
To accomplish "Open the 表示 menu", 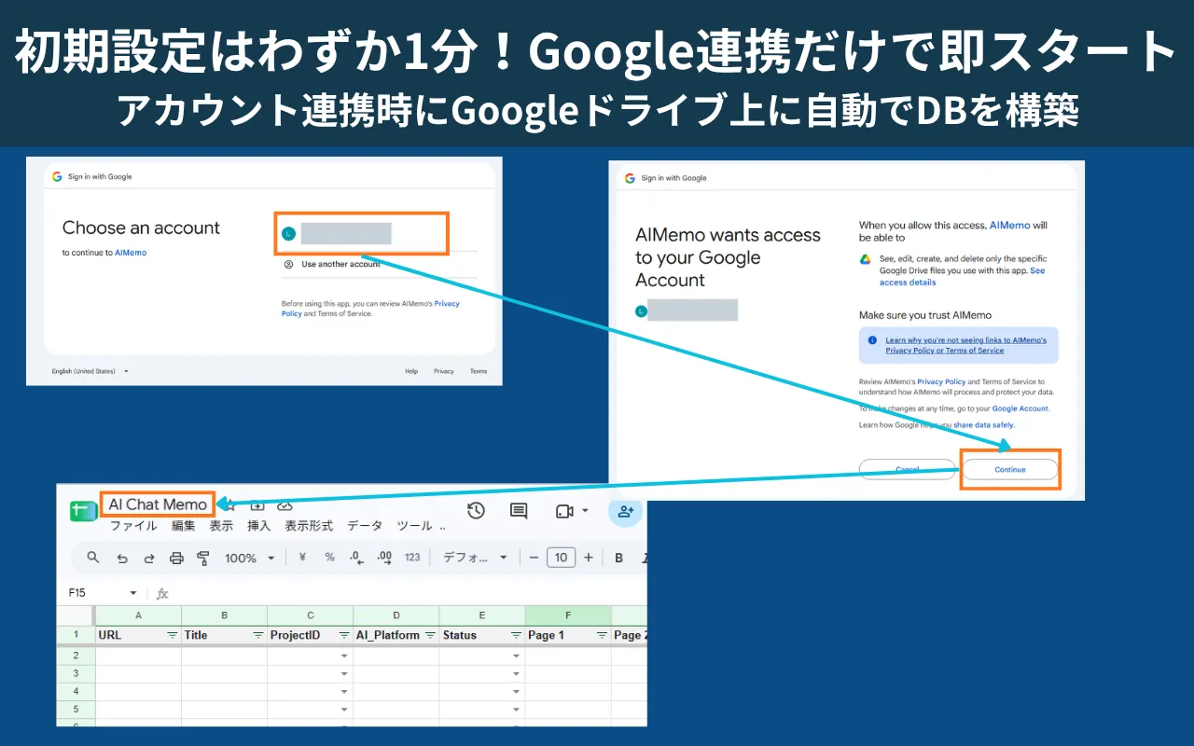I will pos(221,526).
